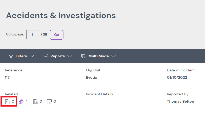Viewport: 205px width, 117px height.
Task: Open related notes icon
Action: pos(49,101)
